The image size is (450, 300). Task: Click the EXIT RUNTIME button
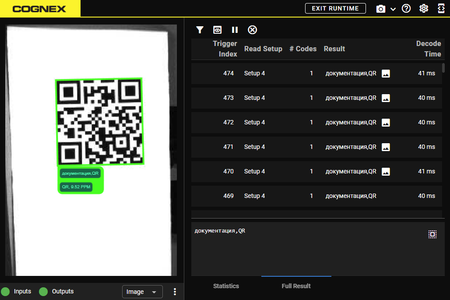pyautogui.click(x=335, y=8)
